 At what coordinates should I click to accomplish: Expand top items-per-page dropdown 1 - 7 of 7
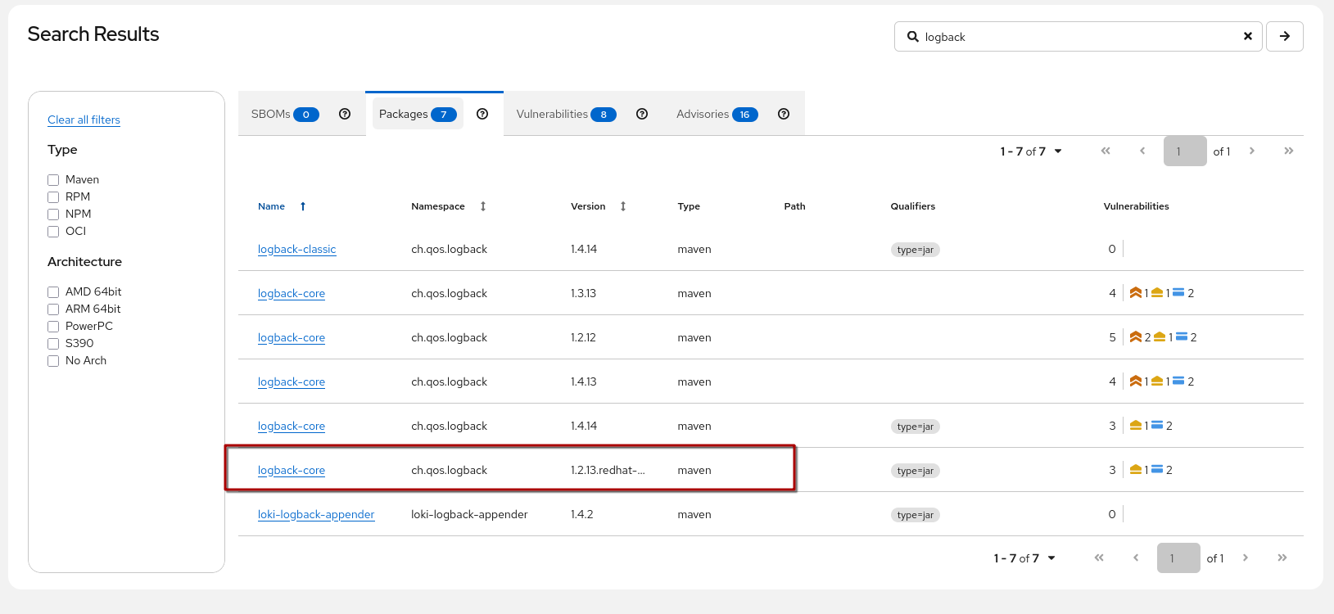coord(1031,151)
